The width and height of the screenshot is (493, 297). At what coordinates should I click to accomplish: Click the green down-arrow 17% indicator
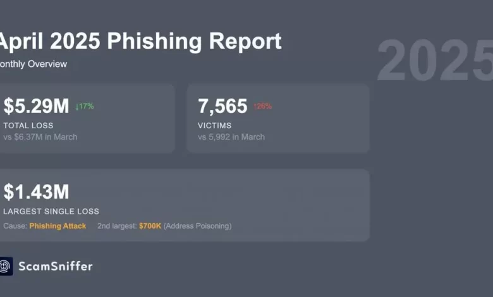[85, 106]
